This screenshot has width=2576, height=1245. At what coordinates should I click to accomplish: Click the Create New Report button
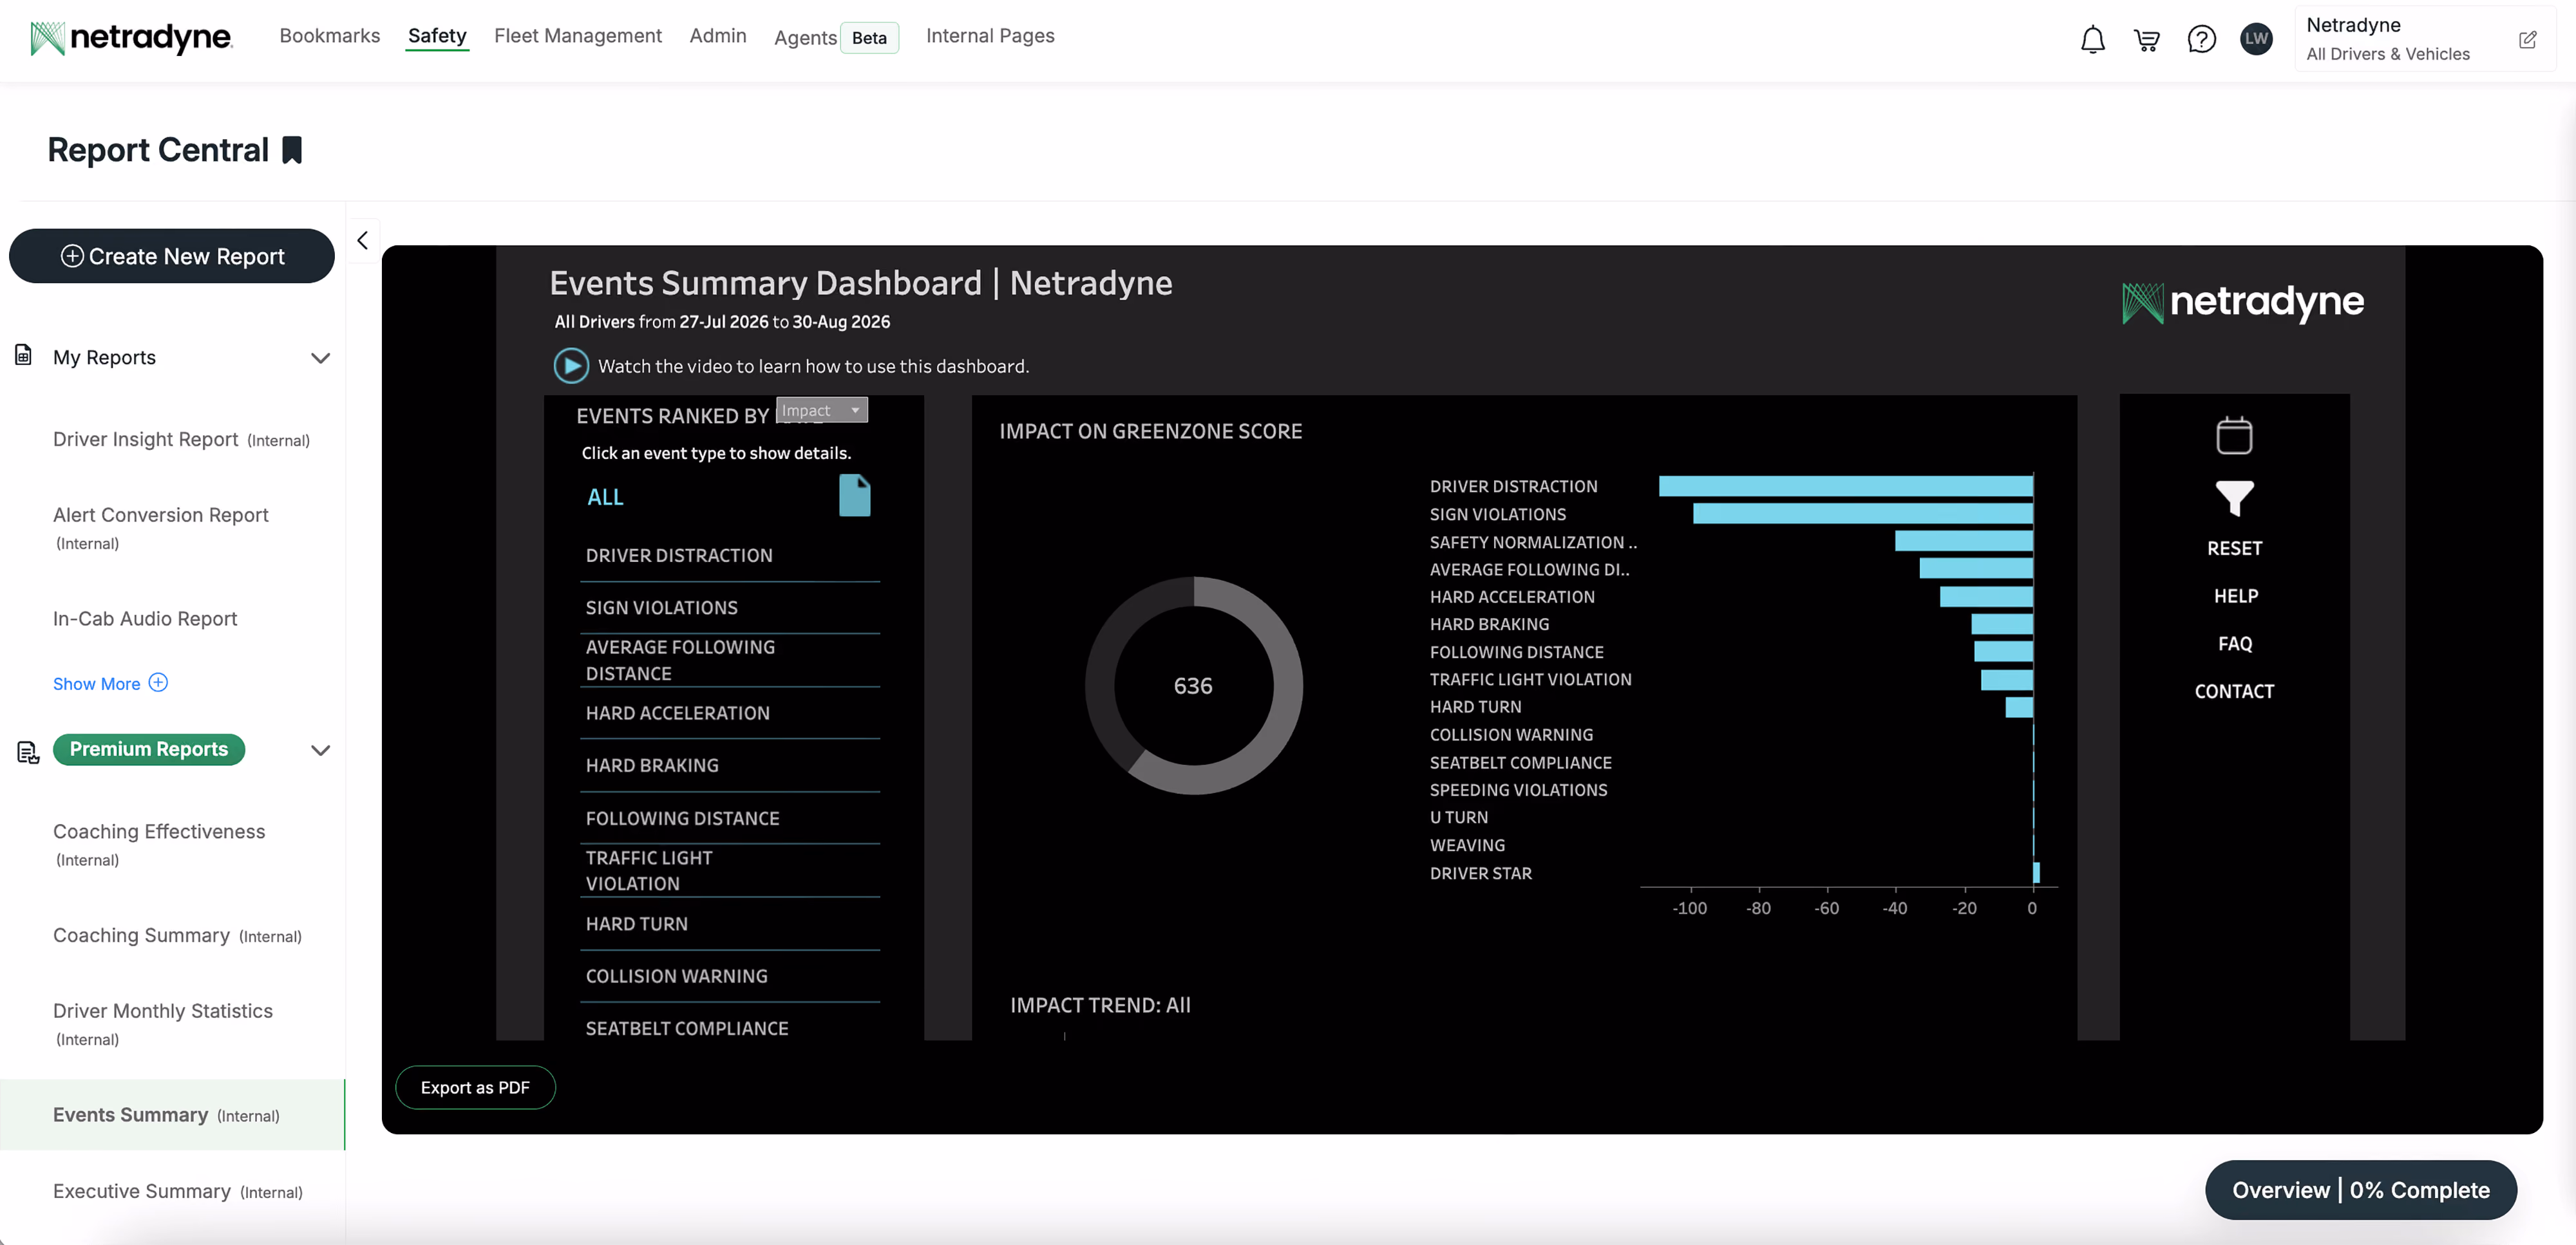172,256
